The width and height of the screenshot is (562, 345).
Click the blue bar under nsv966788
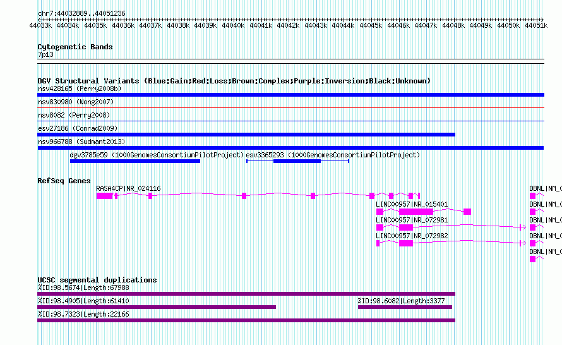tap(290, 148)
